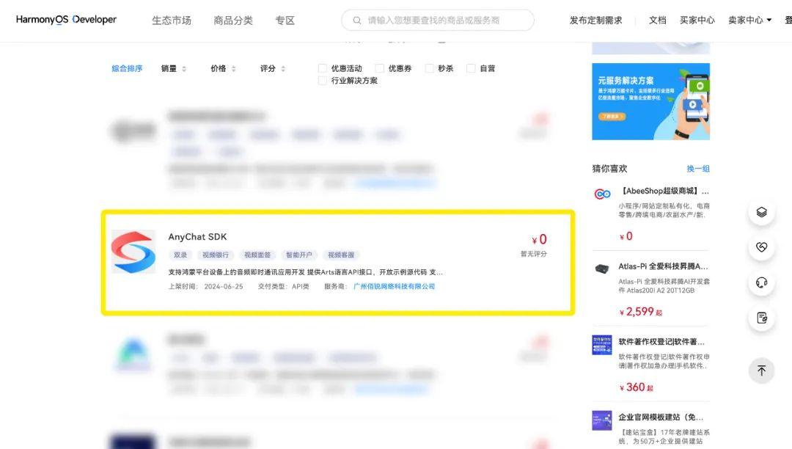Click the HarmonyOS Developer logo
Image resolution: width=792 pixels, height=449 pixels.
(x=66, y=20)
